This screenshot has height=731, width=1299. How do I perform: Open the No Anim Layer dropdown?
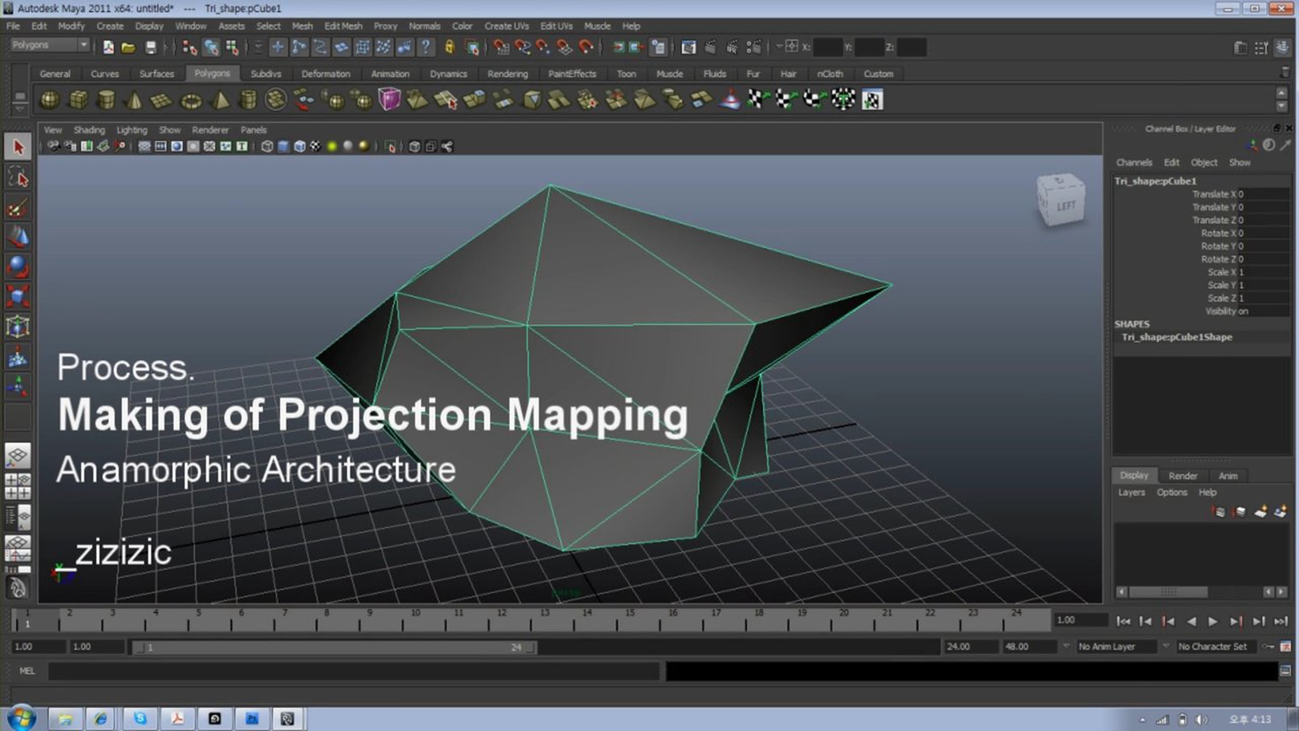pos(1116,647)
